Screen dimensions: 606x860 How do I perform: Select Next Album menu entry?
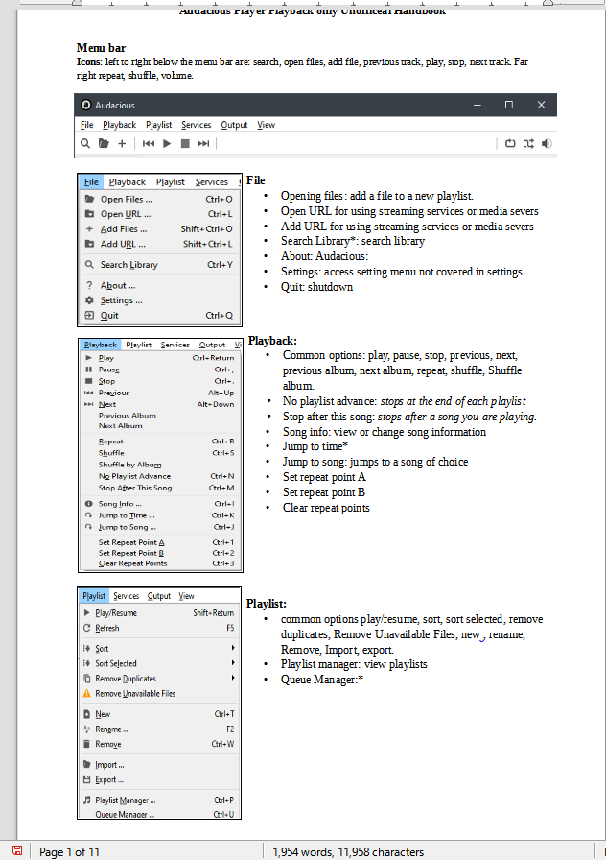[160, 425]
